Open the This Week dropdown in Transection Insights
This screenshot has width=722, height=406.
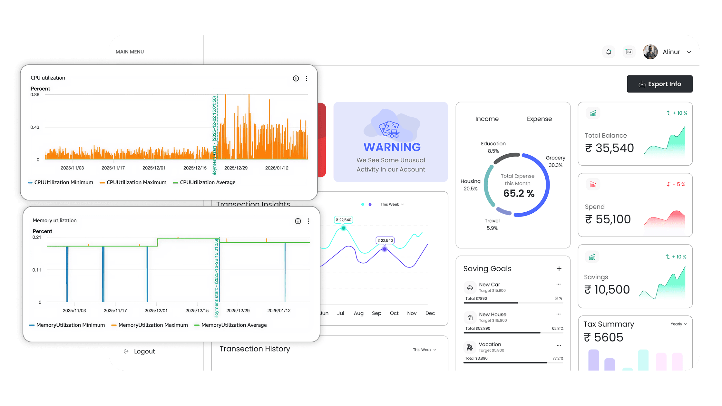(392, 204)
